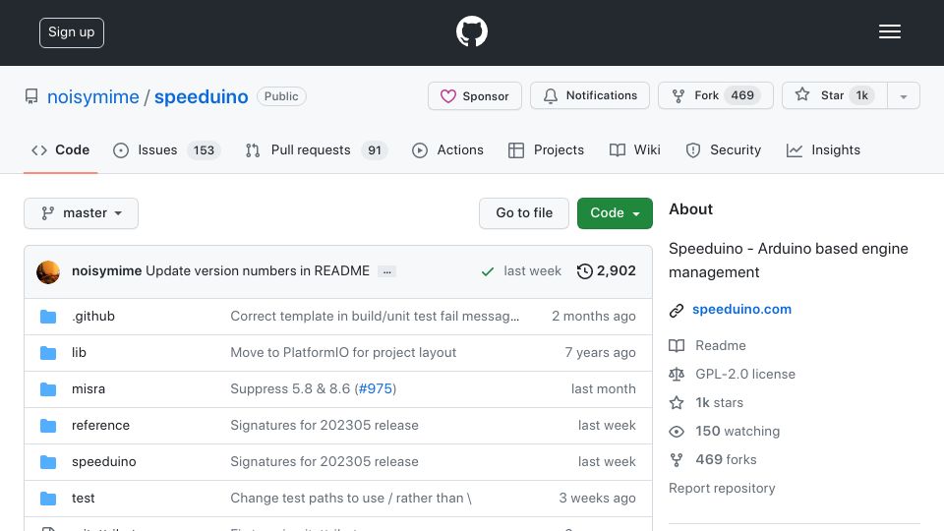Open 'Correct template in build/unit test' commit
The height and width of the screenshot is (531, 944).
click(x=375, y=316)
